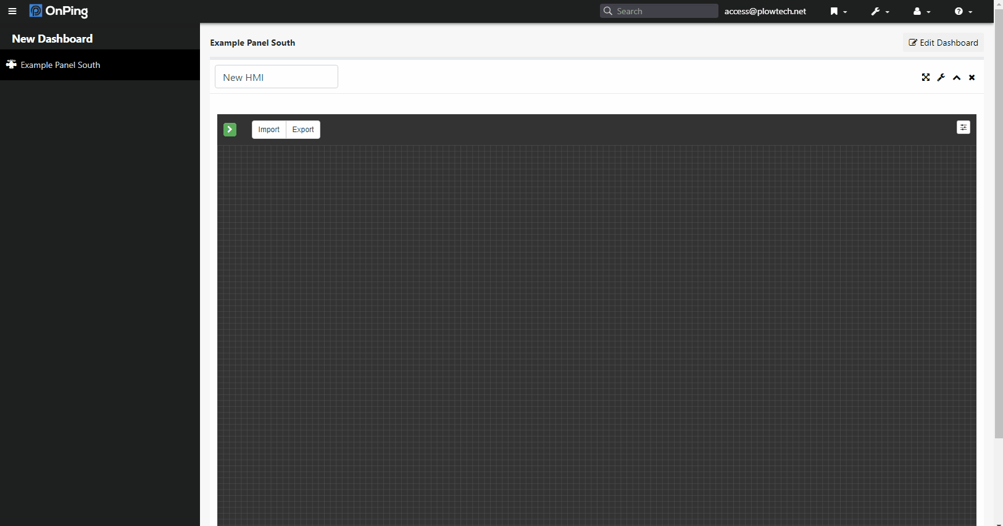Open panel configuration wrench icon
The width and height of the screenshot is (1003, 526).
[x=941, y=78]
